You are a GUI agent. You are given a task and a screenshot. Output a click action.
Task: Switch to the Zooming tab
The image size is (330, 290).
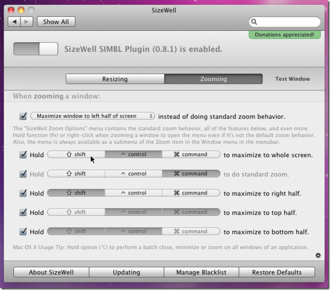point(213,79)
